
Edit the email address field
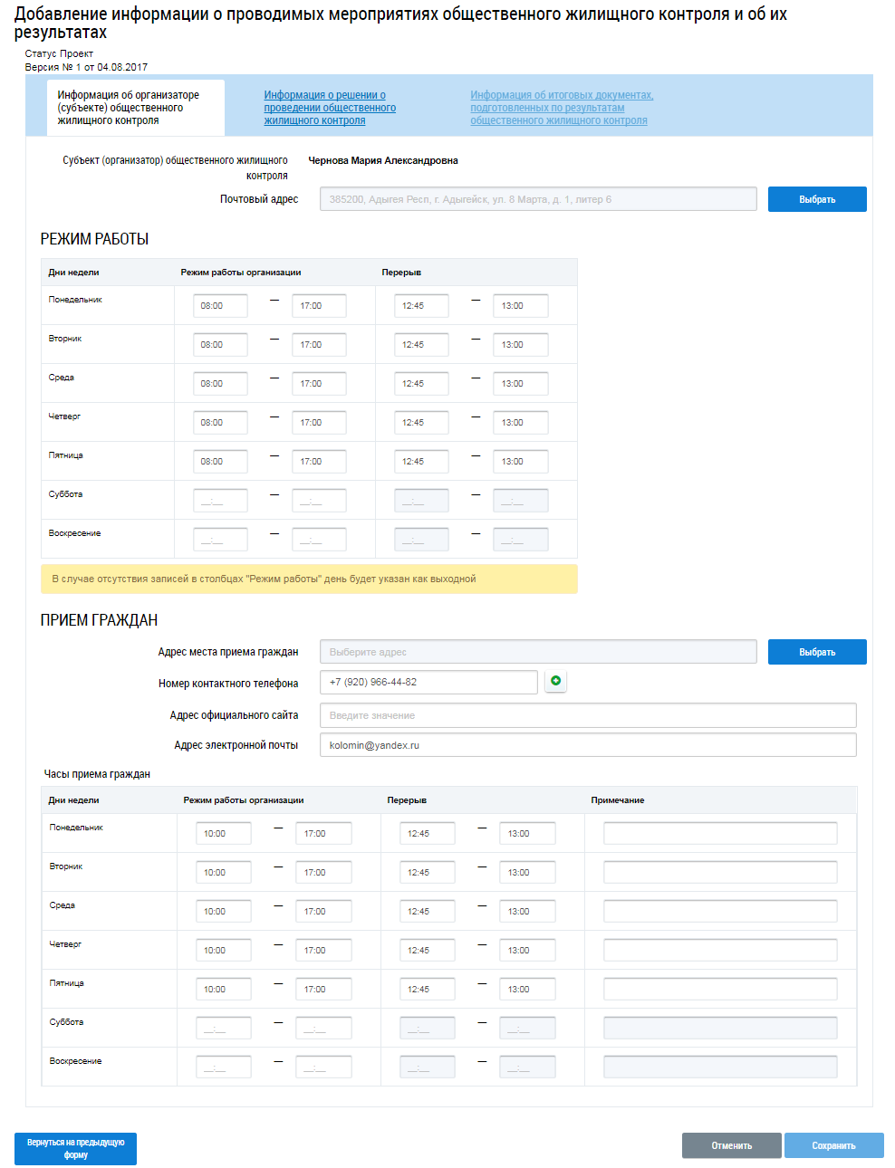tap(587, 745)
